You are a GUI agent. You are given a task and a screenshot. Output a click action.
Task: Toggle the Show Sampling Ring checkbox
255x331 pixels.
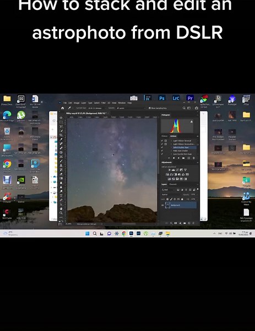pyautogui.click(x=149, y=108)
